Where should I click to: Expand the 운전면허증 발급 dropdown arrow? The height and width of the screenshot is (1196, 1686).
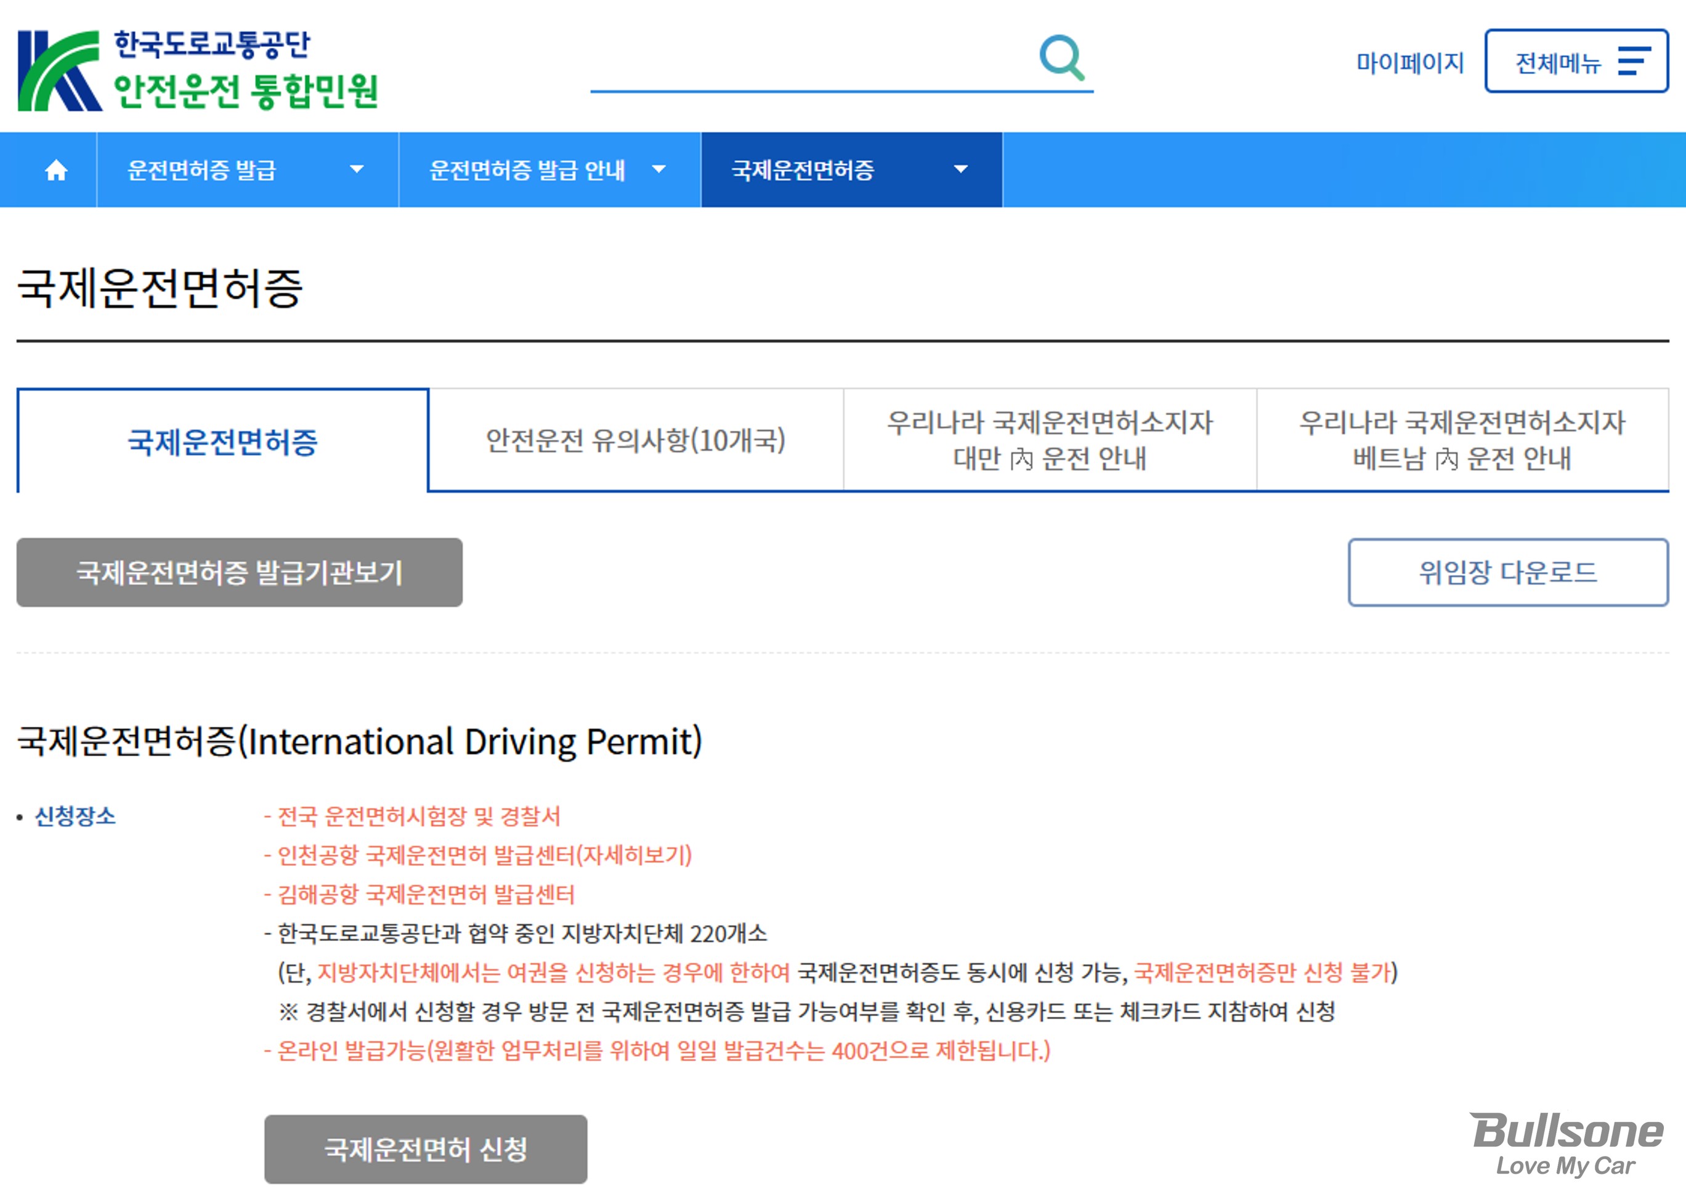(357, 169)
